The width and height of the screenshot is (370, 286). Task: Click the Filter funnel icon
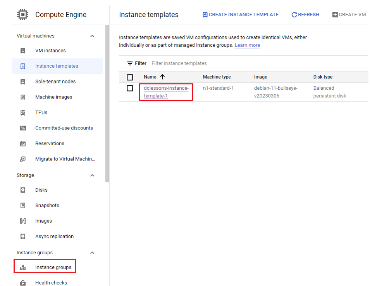pos(130,63)
